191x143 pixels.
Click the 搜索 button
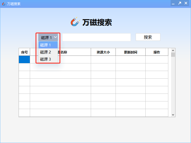[148, 37]
